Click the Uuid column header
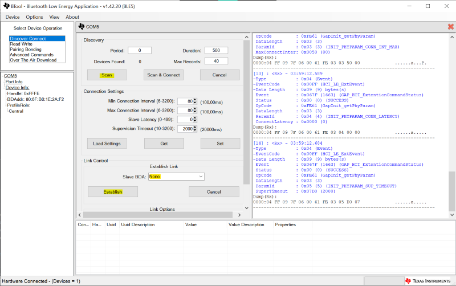 112,224
